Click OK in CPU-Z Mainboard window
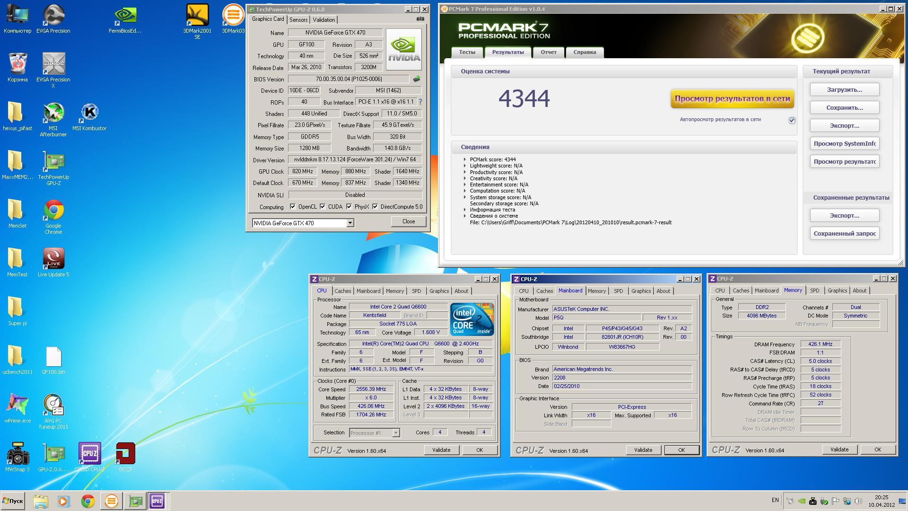 pos(681,450)
